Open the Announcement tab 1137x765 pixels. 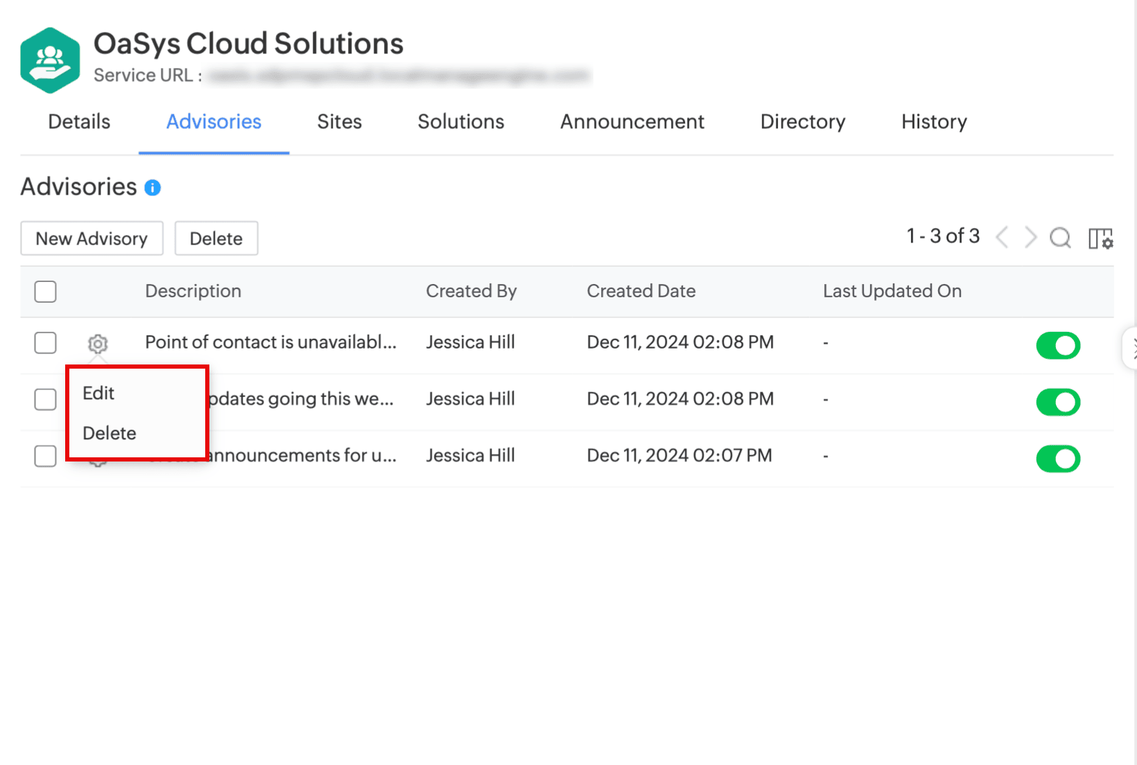pos(632,122)
